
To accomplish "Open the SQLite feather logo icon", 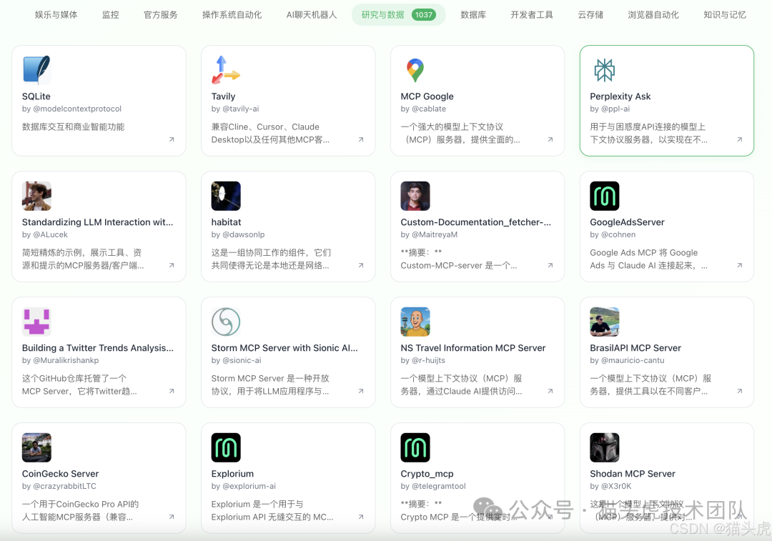I will click(36, 70).
